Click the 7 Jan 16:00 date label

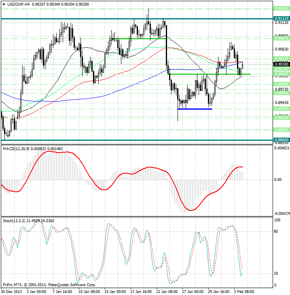pyautogui.click(x=62, y=292)
